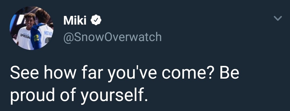Expand the tweet options chevron
Screen dimensions: 290x111
[x=278, y=18]
